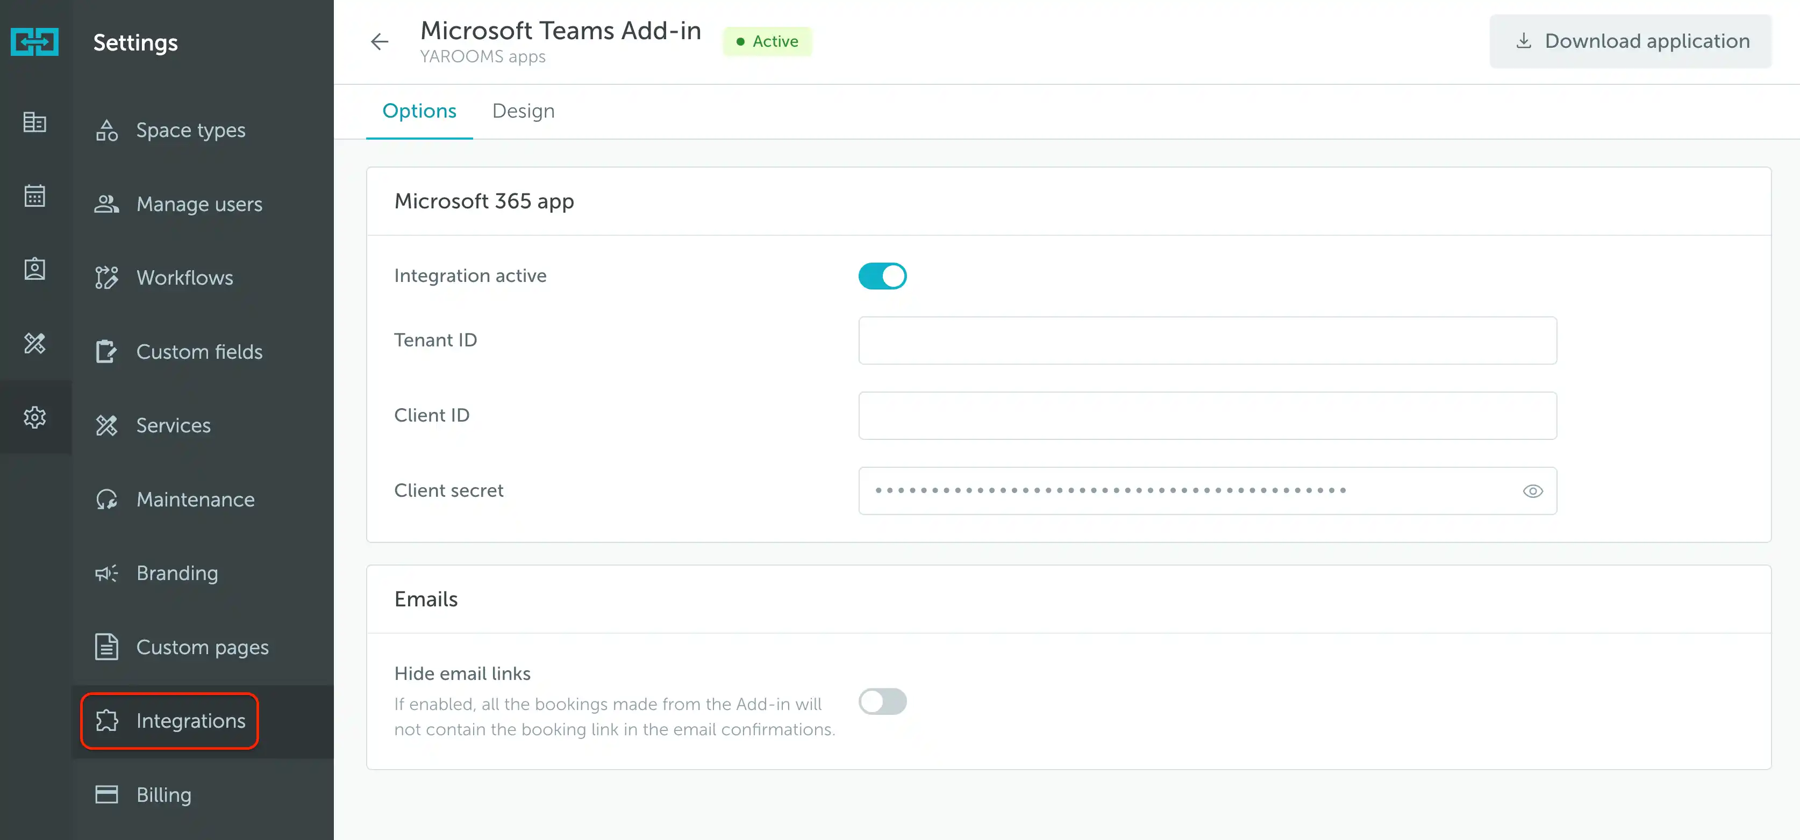Open the Billing label
This screenshot has width=1800, height=840.
pyautogui.click(x=163, y=794)
